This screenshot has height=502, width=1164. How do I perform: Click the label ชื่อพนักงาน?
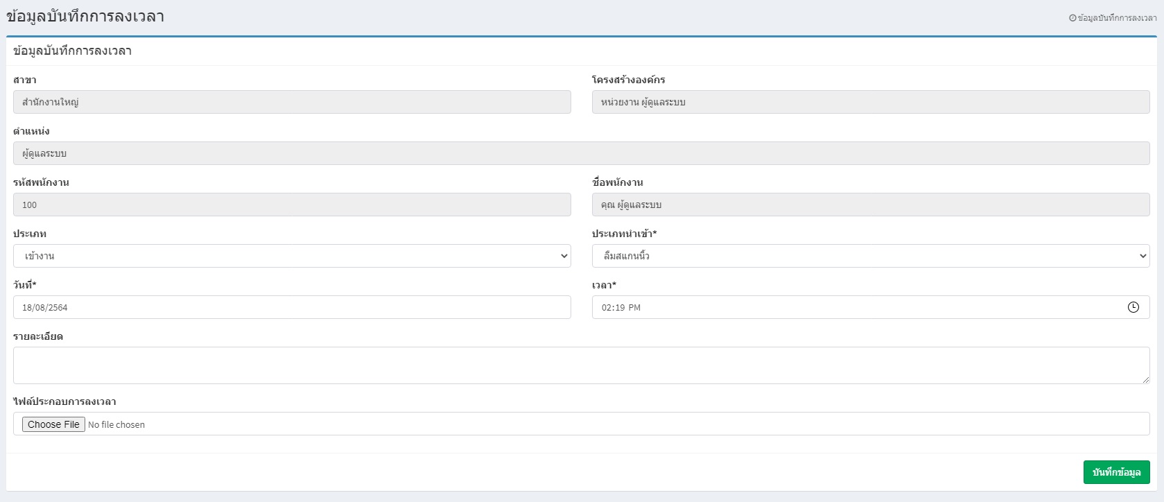(x=618, y=182)
